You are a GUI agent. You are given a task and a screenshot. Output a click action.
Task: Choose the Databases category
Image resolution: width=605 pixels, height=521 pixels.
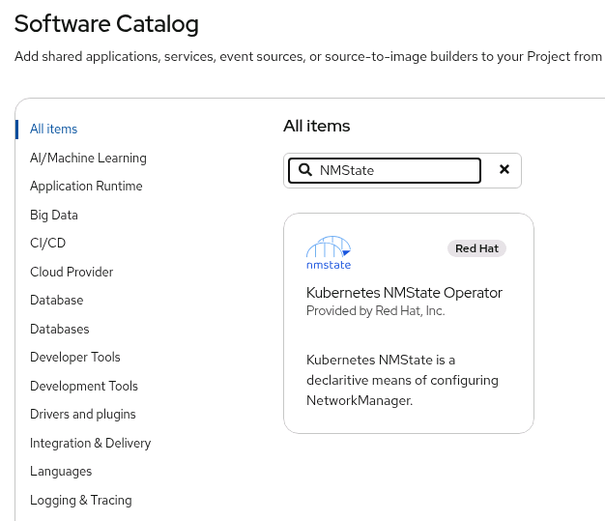tap(59, 330)
